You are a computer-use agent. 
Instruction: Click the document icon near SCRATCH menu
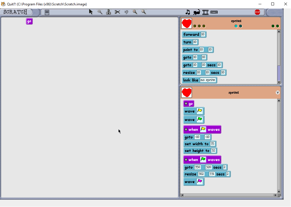pos(47,12)
